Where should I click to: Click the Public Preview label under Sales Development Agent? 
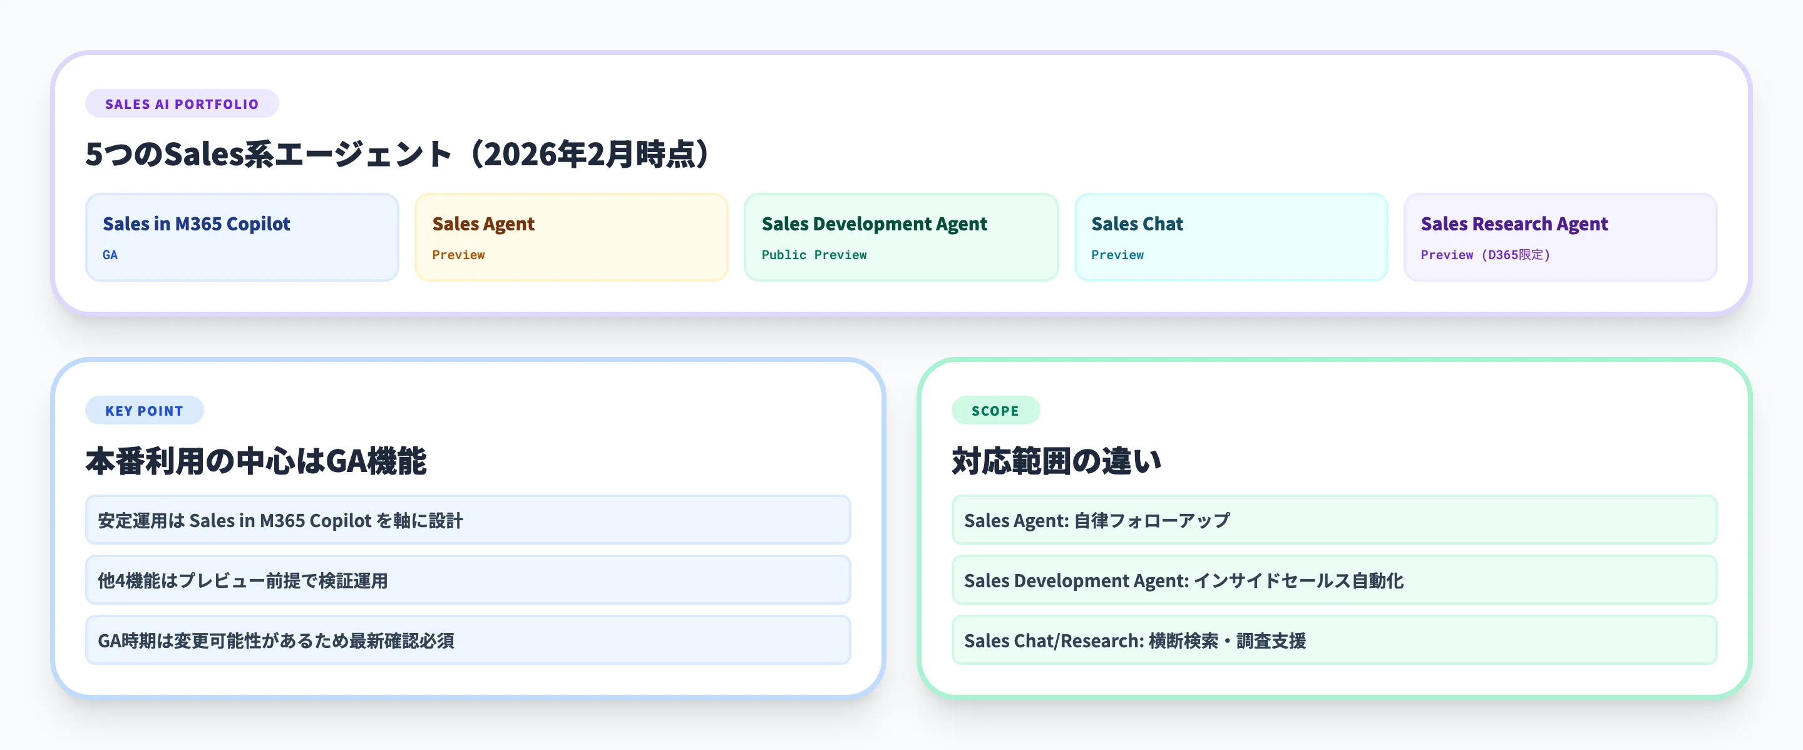pyautogui.click(x=813, y=255)
